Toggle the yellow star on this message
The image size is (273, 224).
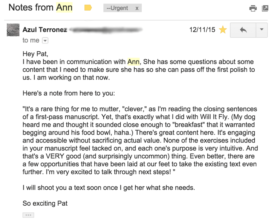[223, 30]
